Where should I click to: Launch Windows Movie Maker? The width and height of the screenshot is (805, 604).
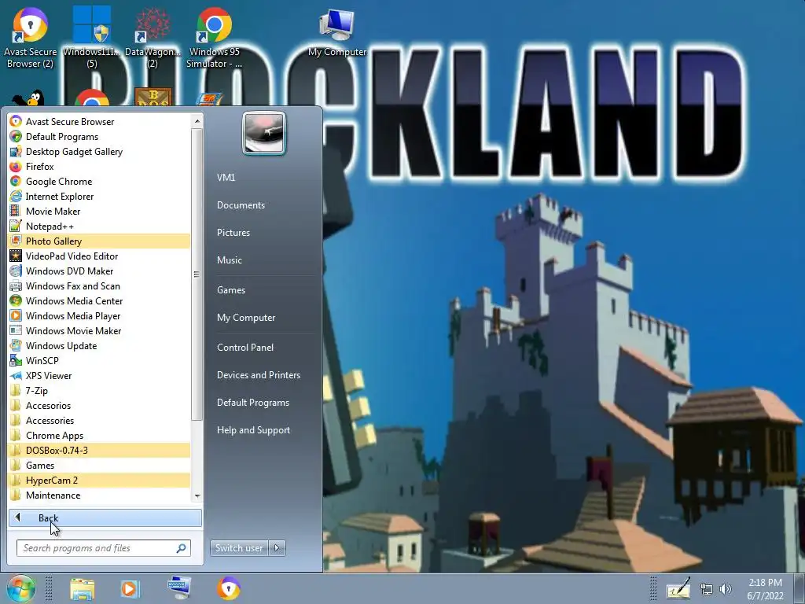tap(100, 331)
